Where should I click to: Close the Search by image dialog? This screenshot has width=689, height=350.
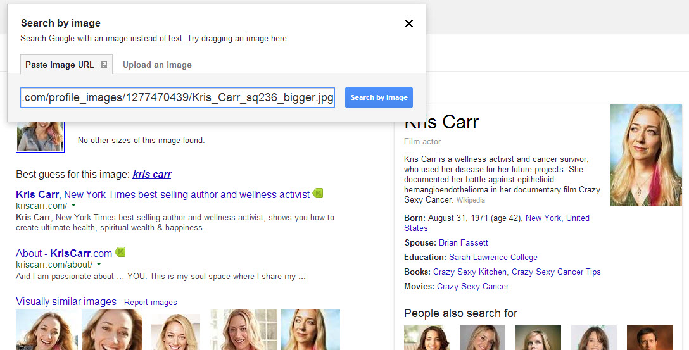click(409, 23)
